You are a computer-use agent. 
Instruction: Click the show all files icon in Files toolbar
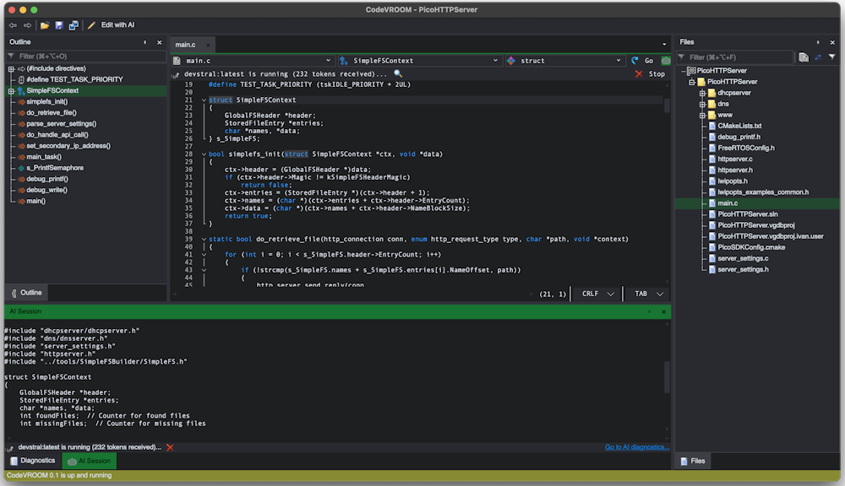804,57
